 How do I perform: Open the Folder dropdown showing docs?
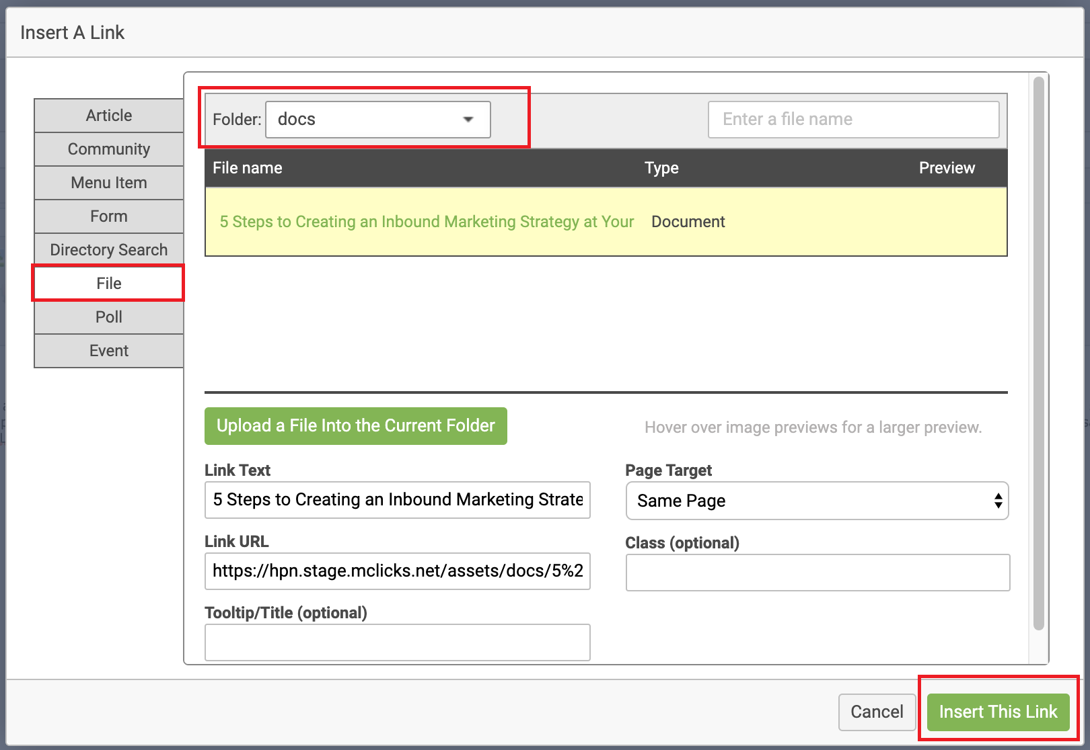pyautogui.click(x=378, y=120)
